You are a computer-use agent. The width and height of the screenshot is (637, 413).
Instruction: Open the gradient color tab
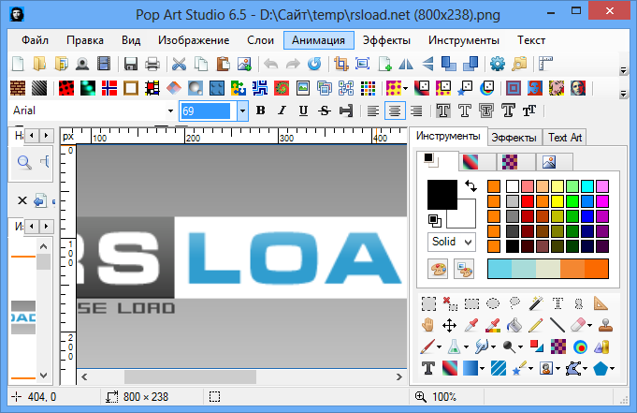click(477, 162)
